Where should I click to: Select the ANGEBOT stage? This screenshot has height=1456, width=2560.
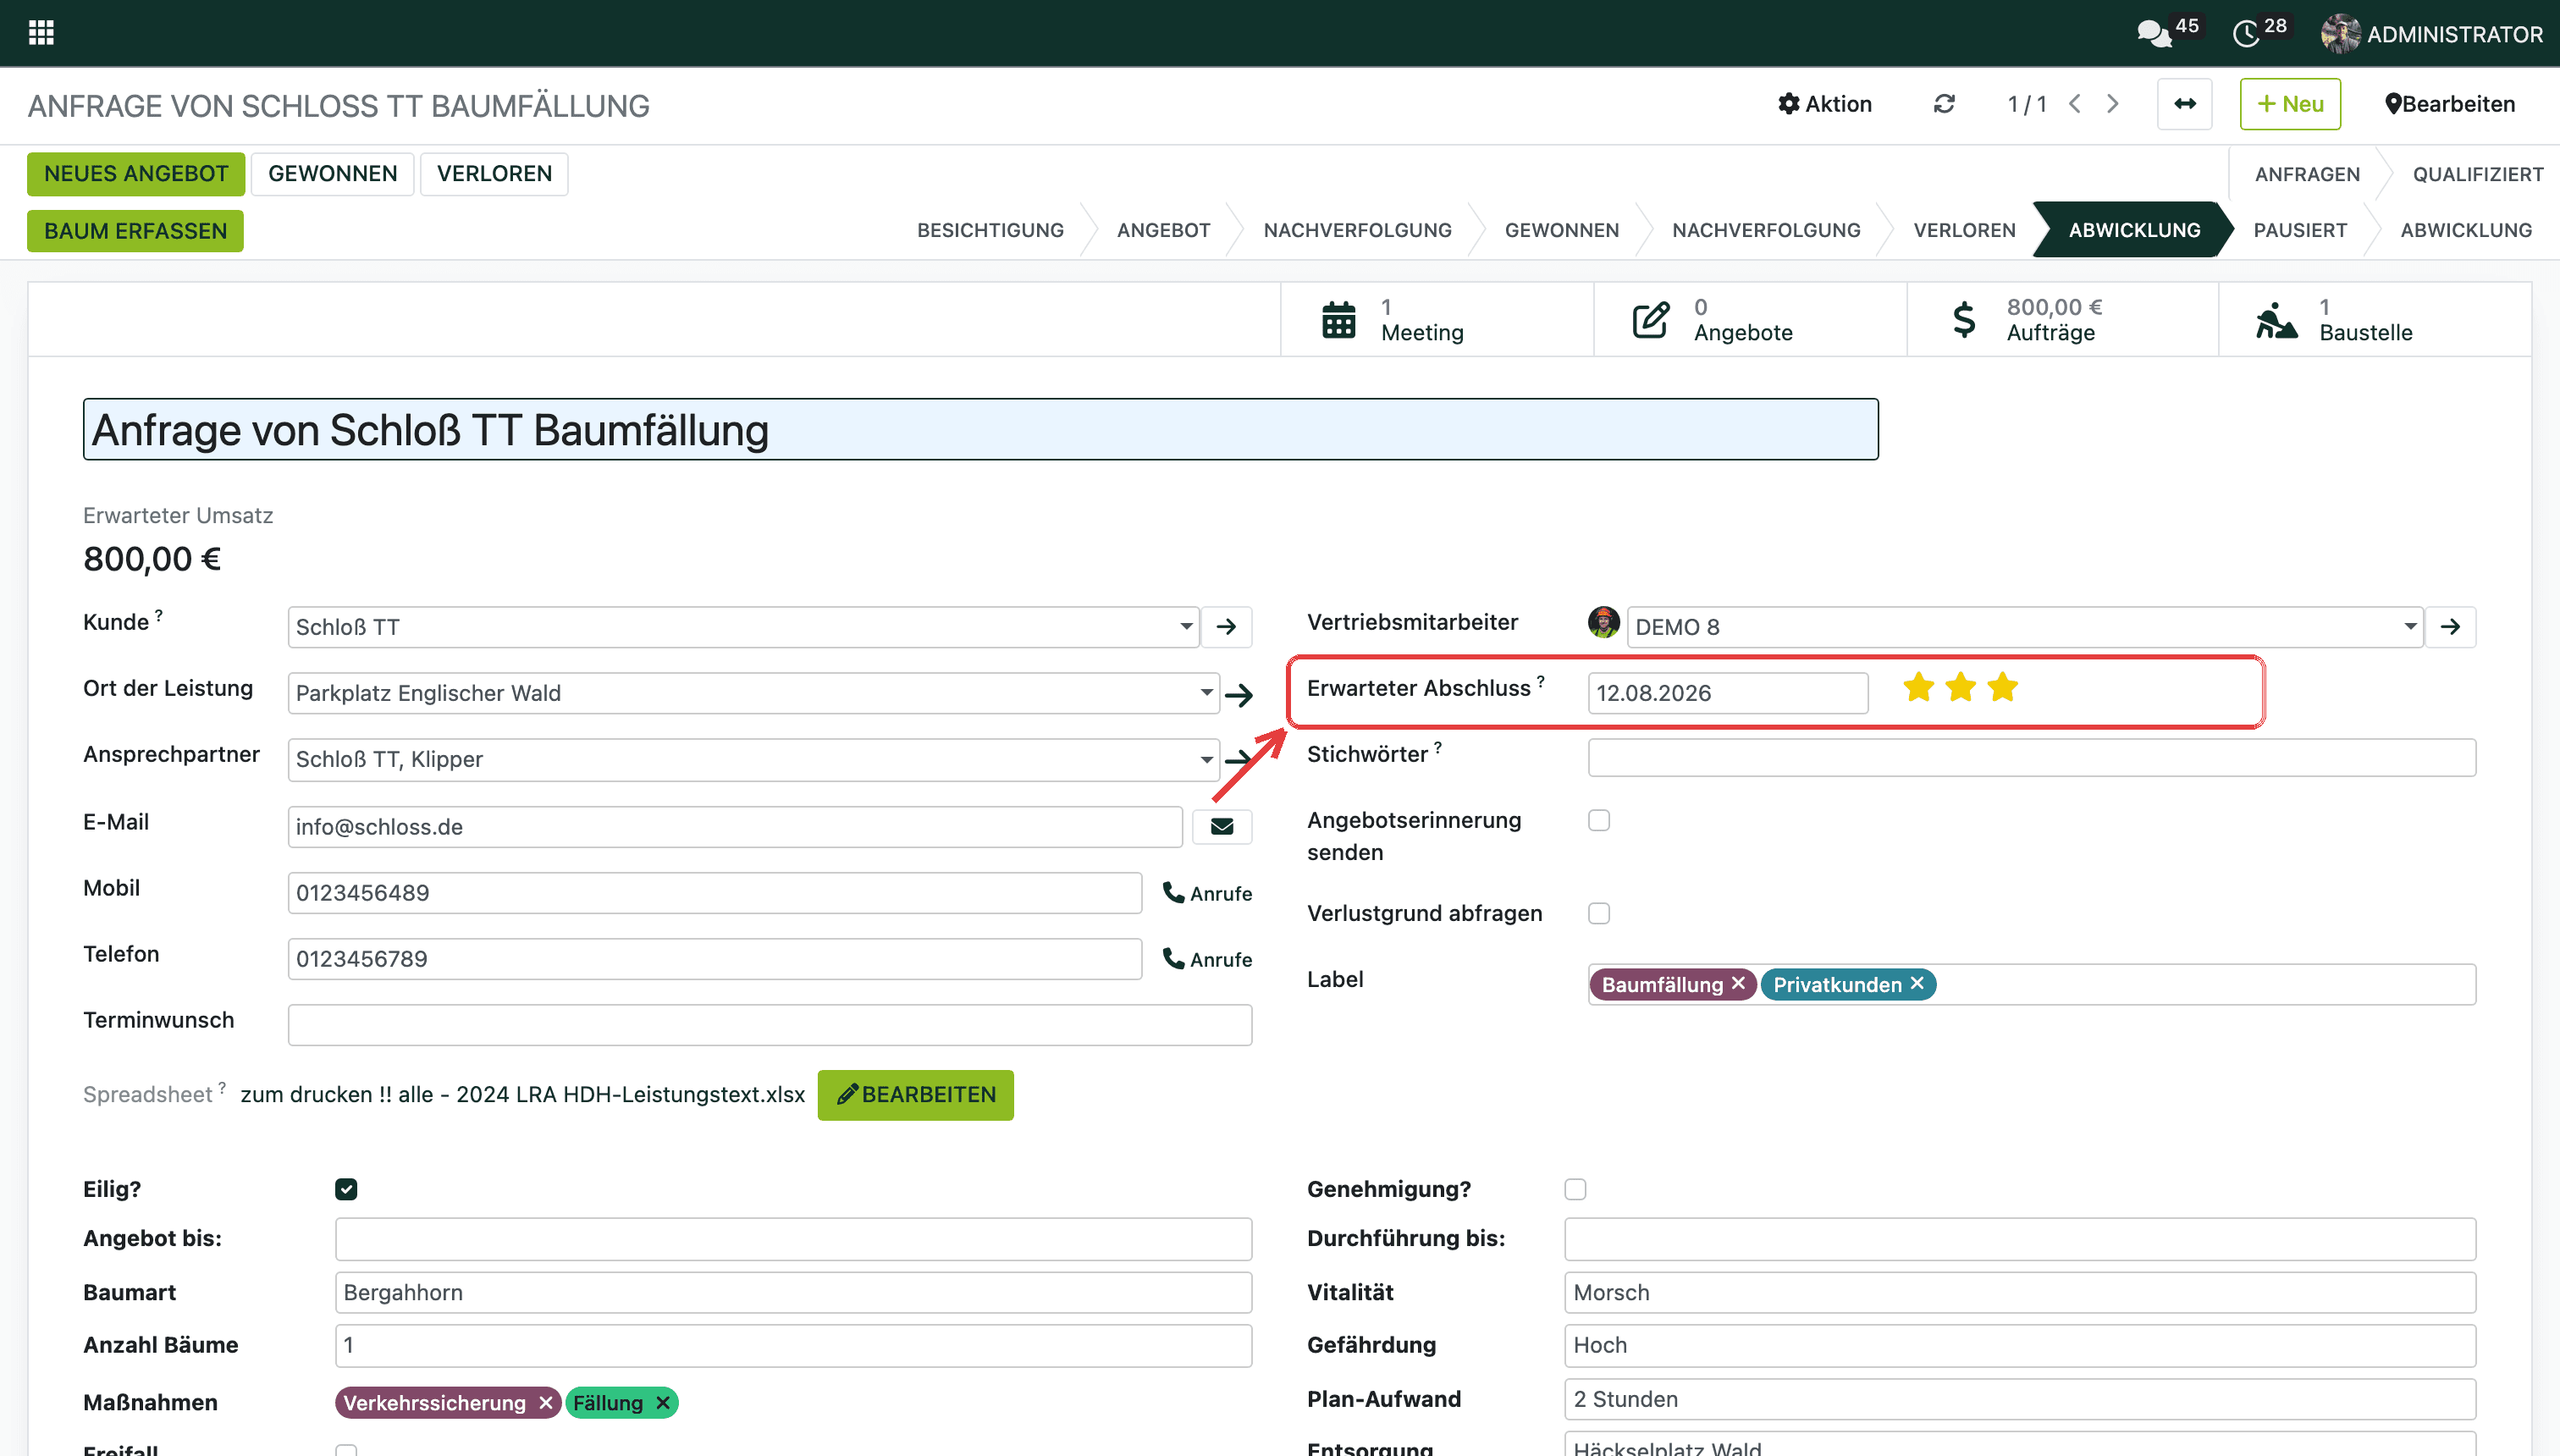point(1163,230)
